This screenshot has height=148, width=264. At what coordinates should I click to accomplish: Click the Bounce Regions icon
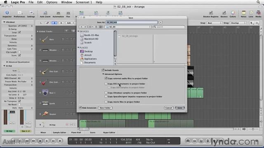point(211,13)
